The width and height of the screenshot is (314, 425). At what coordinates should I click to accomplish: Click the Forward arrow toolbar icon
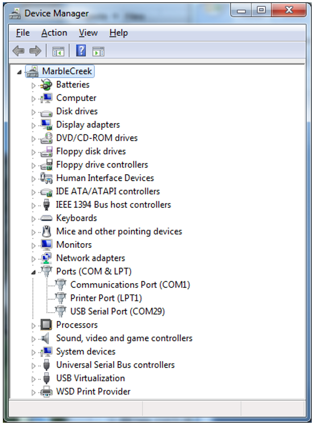click(x=35, y=51)
